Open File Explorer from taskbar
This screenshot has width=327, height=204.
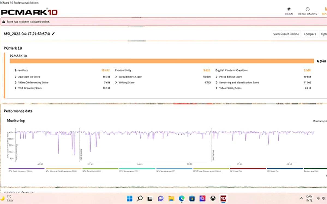click(171, 198)
